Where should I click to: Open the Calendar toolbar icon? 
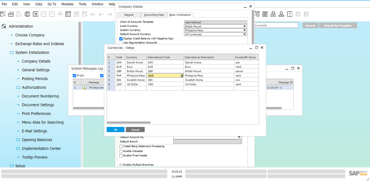[265, 14]
